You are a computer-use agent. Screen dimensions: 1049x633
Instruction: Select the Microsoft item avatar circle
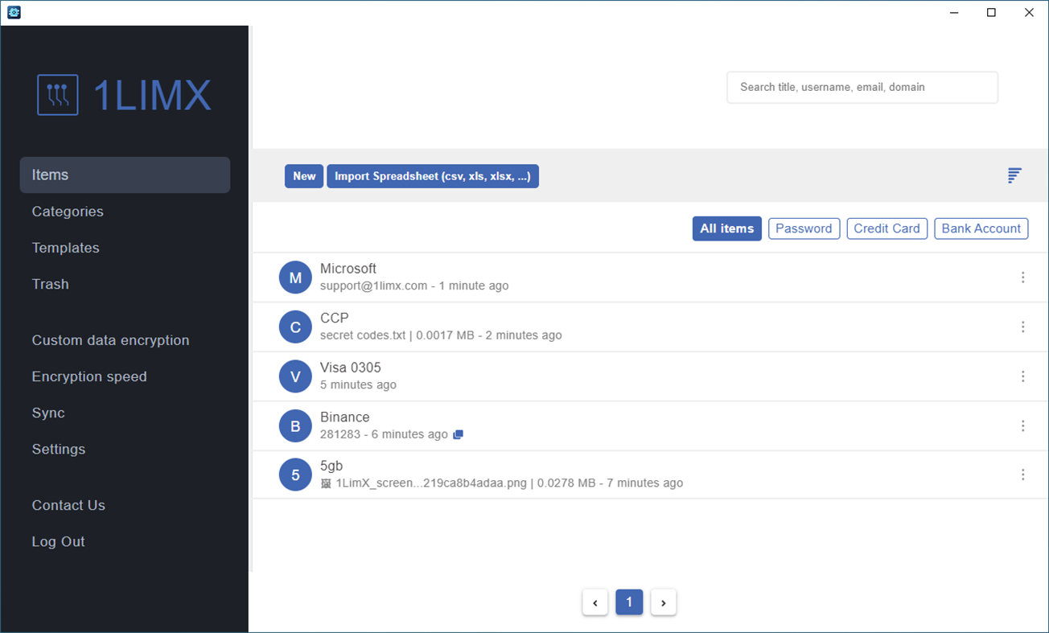(x=295, y=277)
